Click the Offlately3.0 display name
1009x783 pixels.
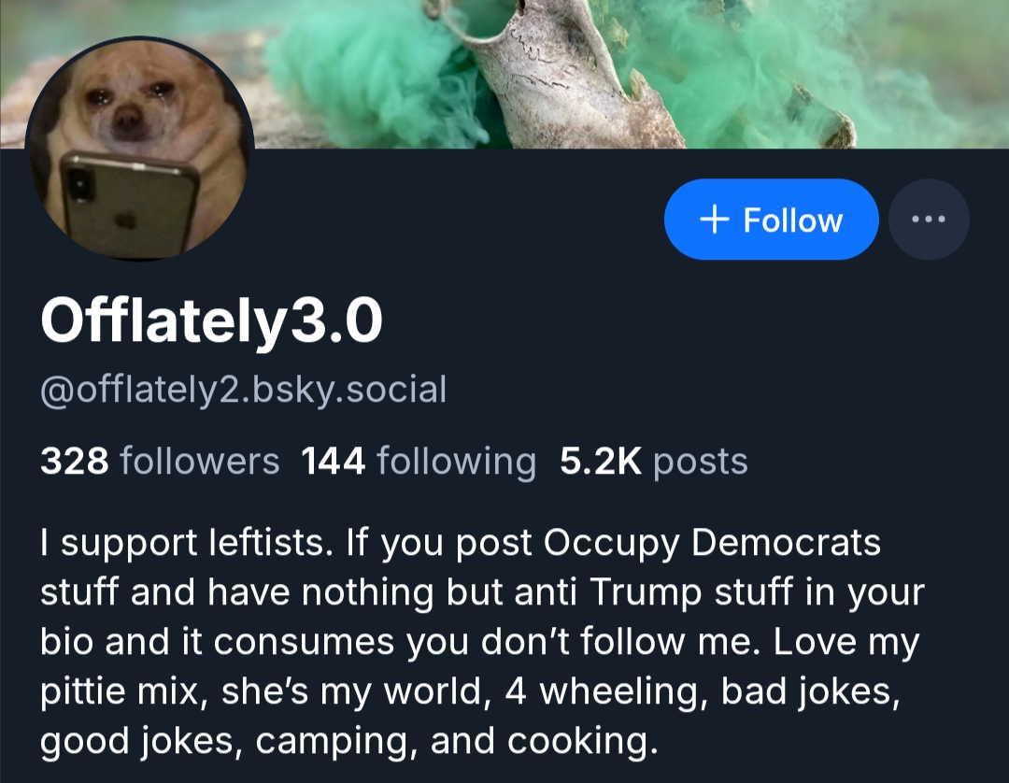coord(211,322)
